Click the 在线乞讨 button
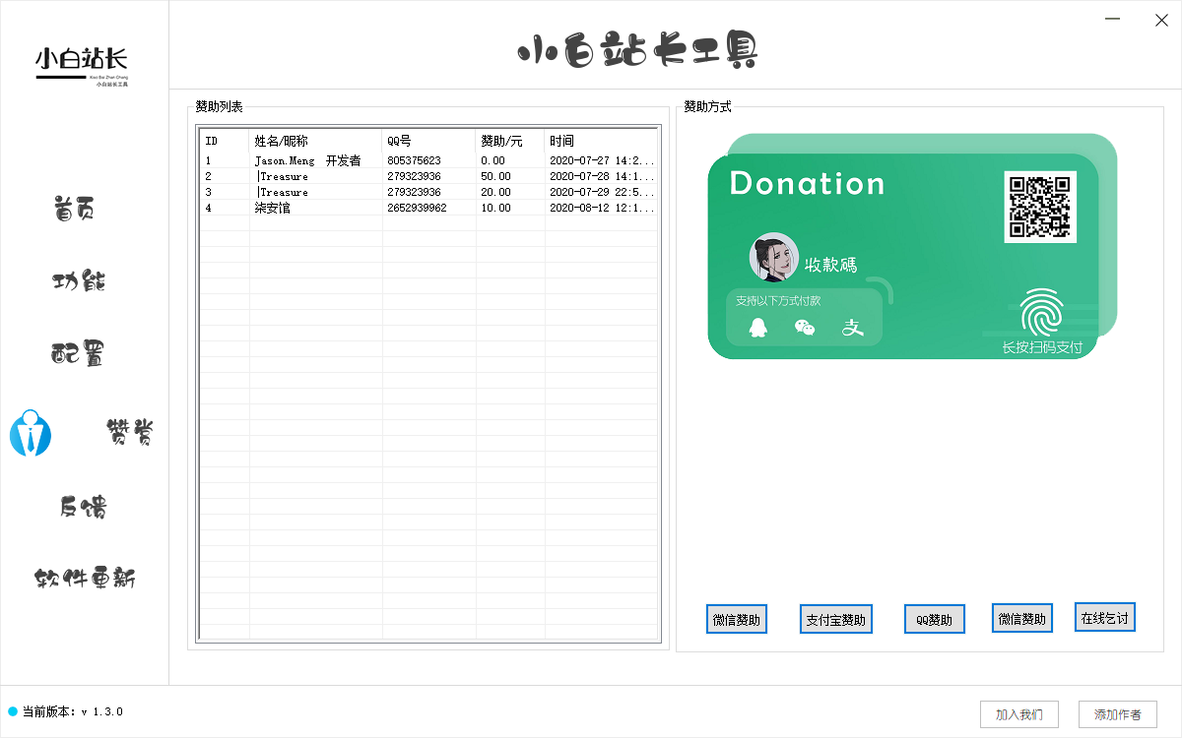 click(1105, 618)
